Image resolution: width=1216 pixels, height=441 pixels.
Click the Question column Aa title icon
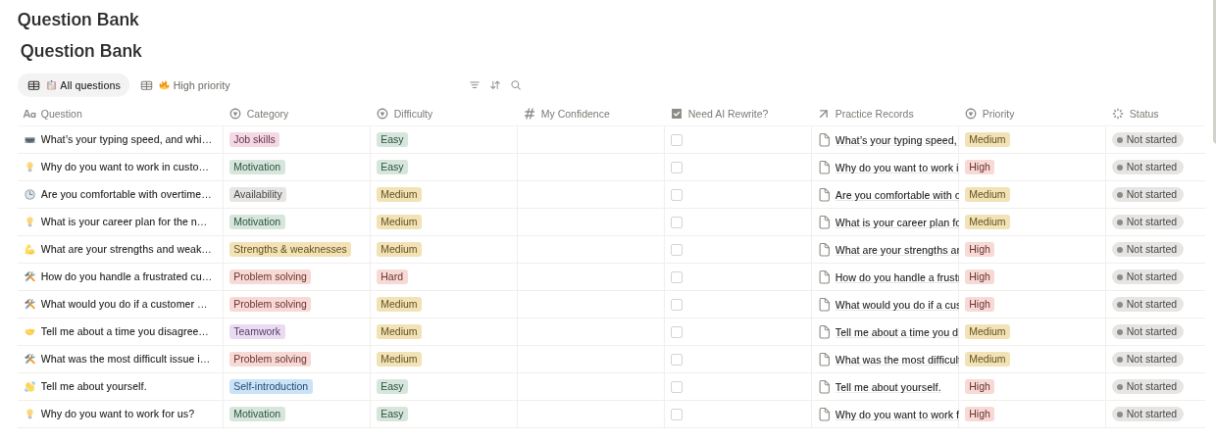[29, 114]
